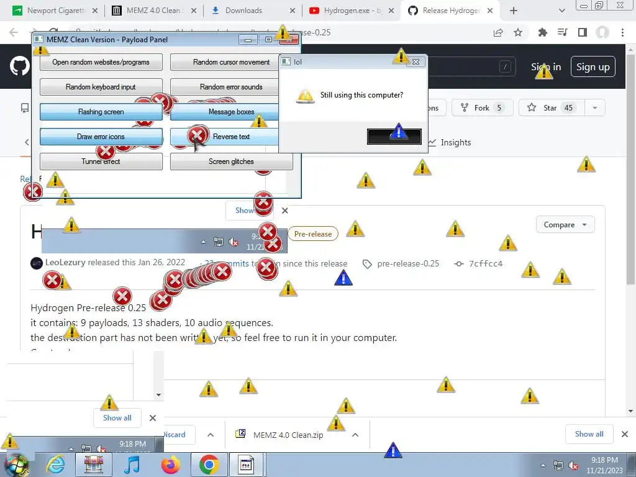636x477 pixels.
Task: Close the lol message box
Action: pos(416,61)
